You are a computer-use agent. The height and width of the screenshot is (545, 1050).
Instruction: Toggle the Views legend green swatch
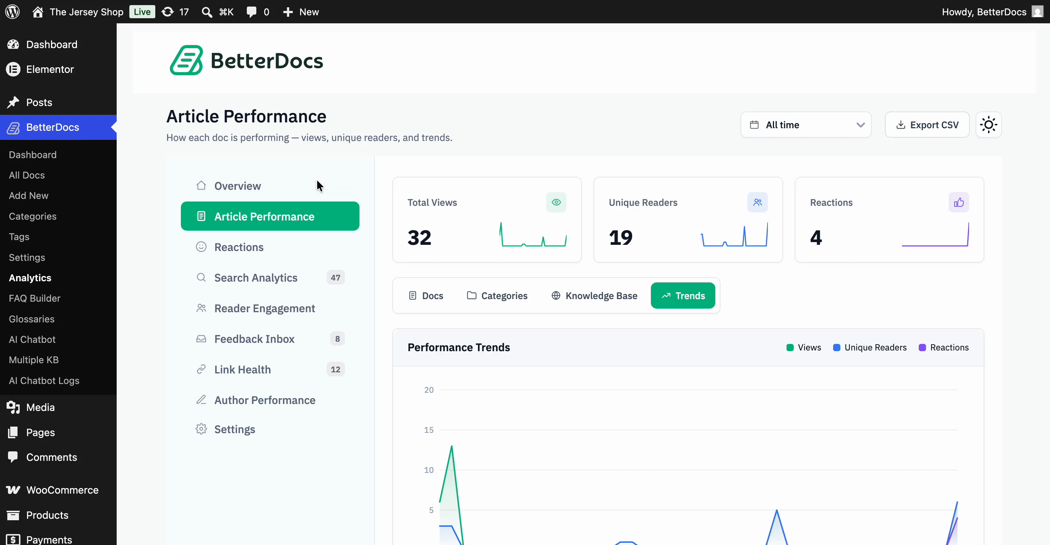790,348
